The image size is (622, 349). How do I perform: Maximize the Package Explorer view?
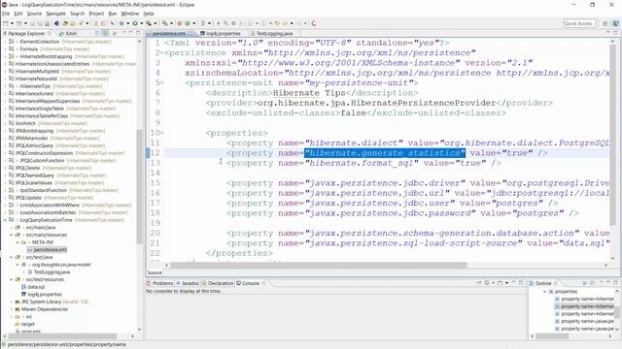click(138, 33)
